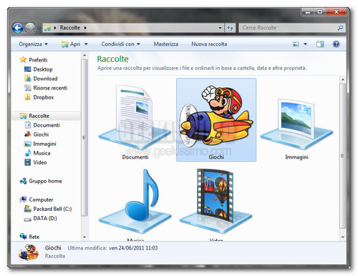Image resolution: width=358 pixels, height=276 pixels.
Task: Click the Immagini label under its icon
Action: [x=296, y=157]
